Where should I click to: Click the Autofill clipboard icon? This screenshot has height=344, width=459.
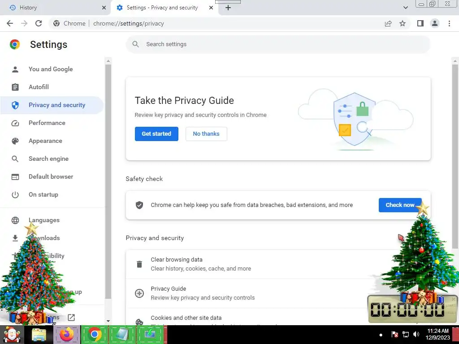tap(15, 87)
